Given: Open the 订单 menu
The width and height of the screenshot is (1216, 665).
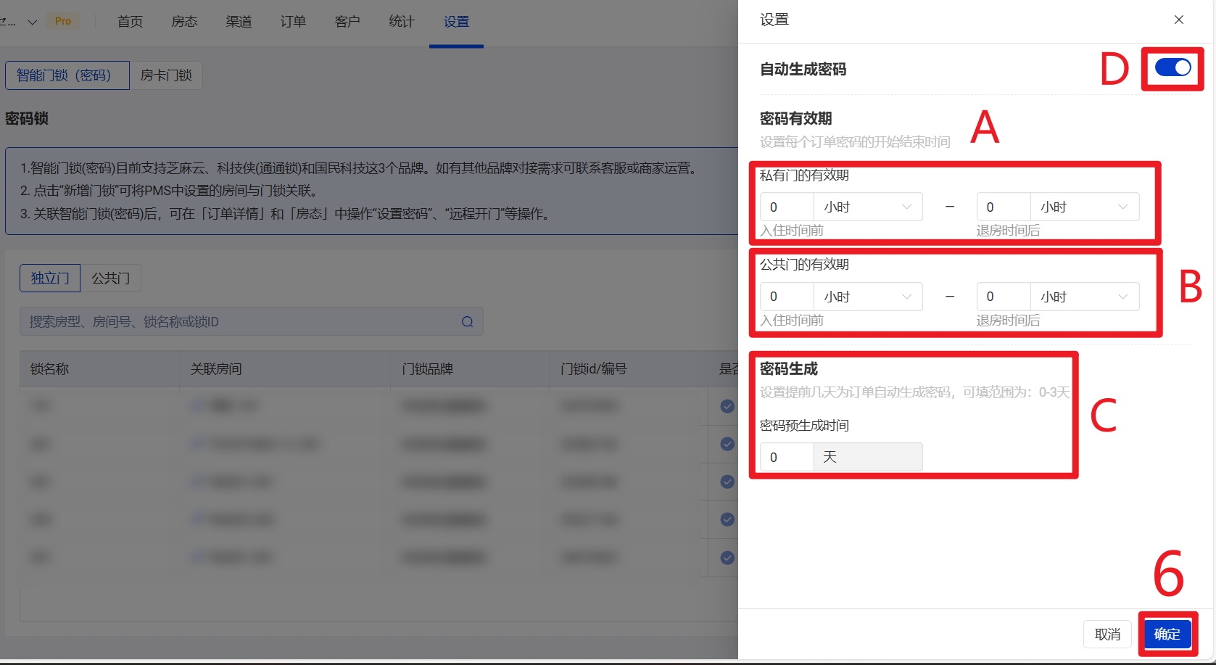Looking at the screenshot, I should [293, 22].
